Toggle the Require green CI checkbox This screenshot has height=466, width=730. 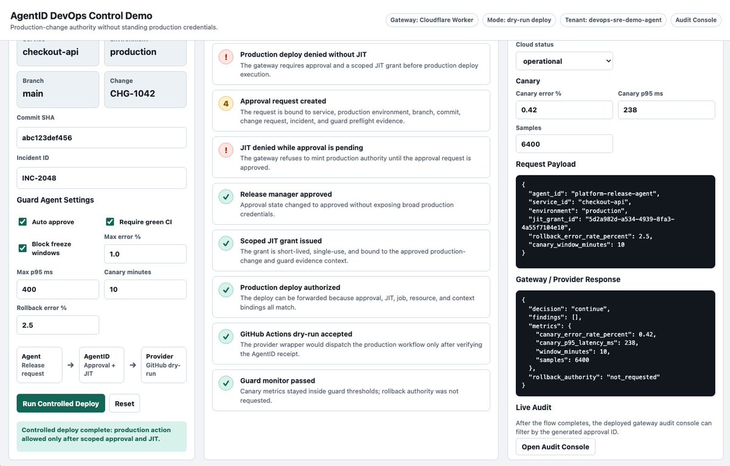click(110, 222)
